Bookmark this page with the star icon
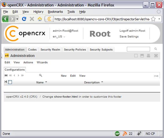This screenshot has height=138, width=164. click(x=153, y=19)
